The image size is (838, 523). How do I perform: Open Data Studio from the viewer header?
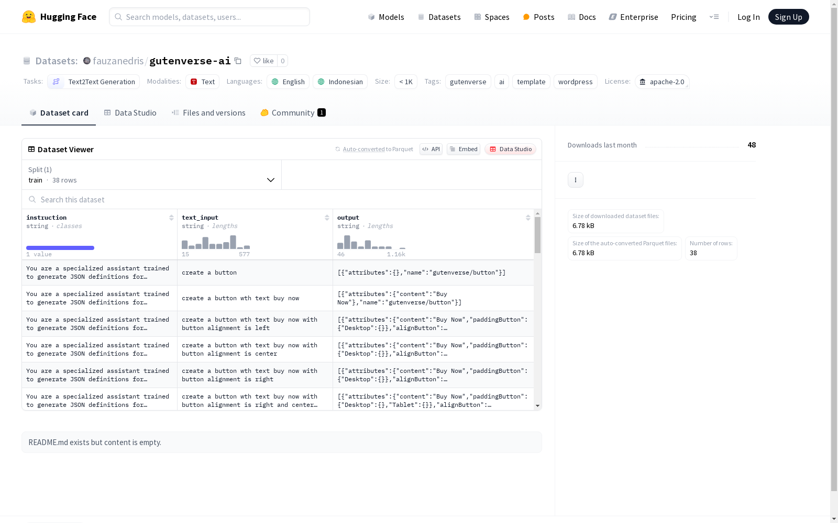click(511, 149)
